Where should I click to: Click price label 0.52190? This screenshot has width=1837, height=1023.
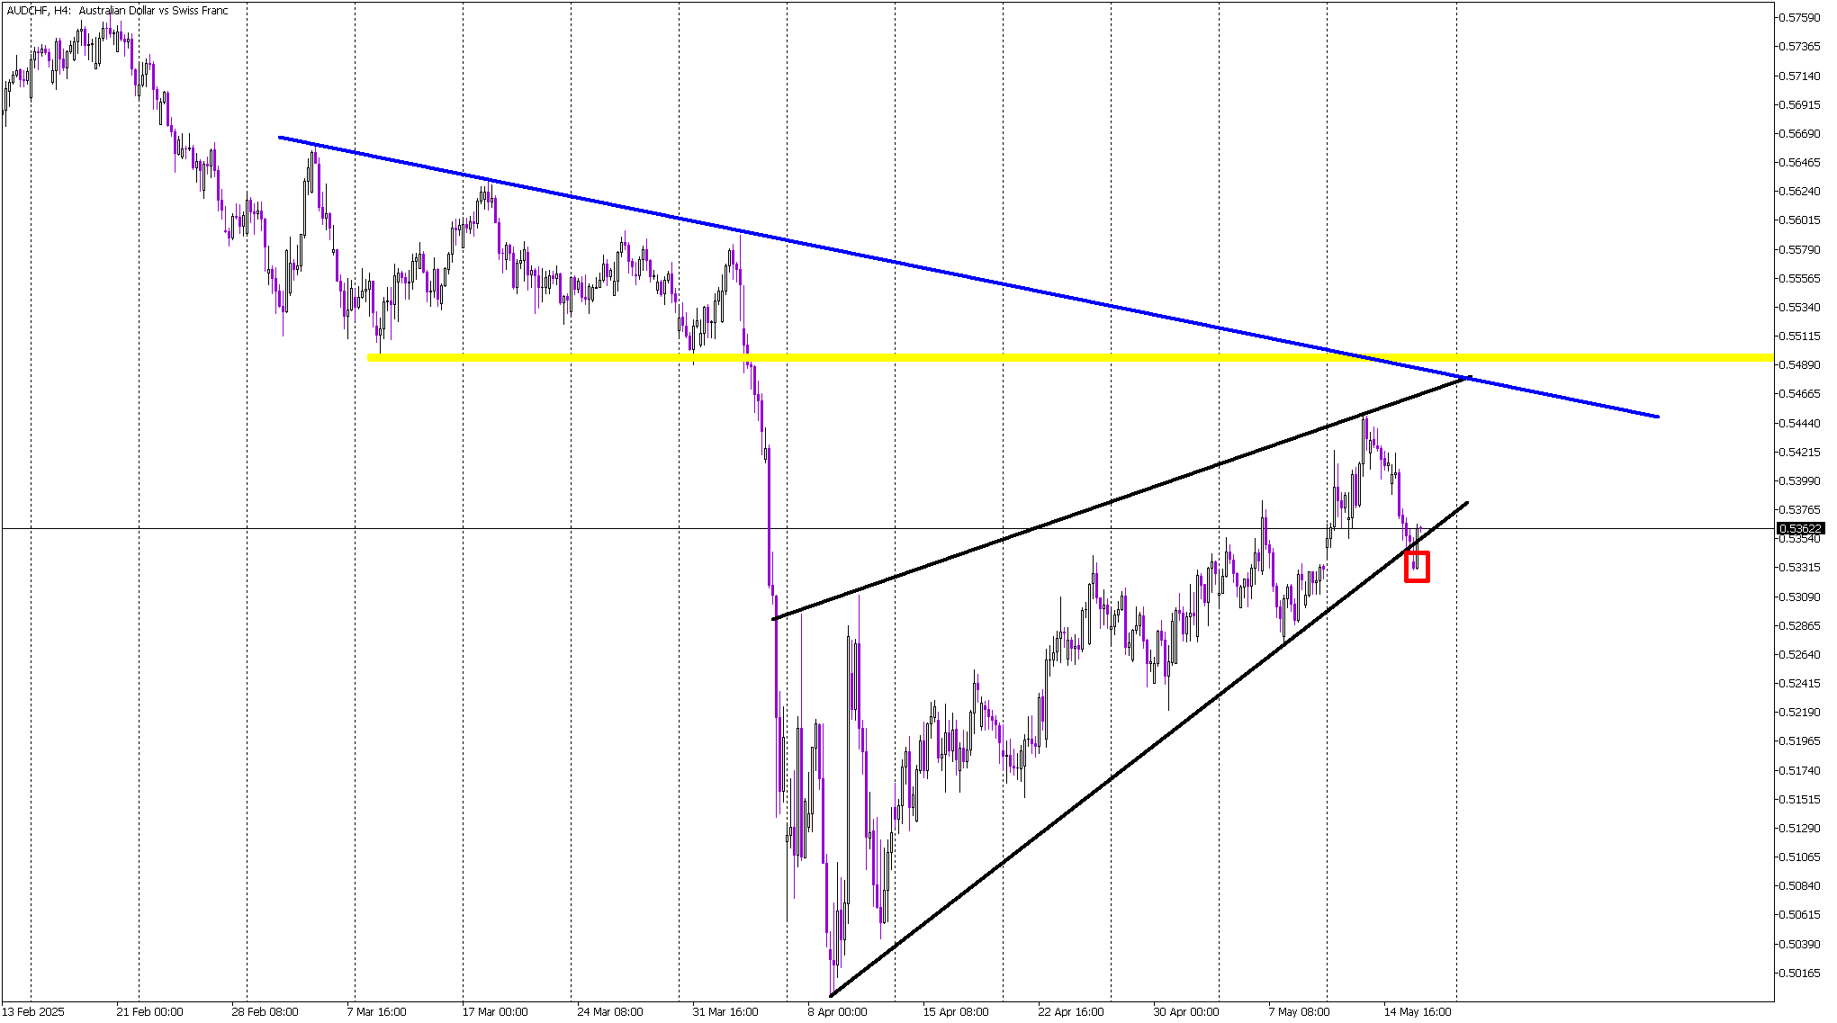[x=1800, y=713]
